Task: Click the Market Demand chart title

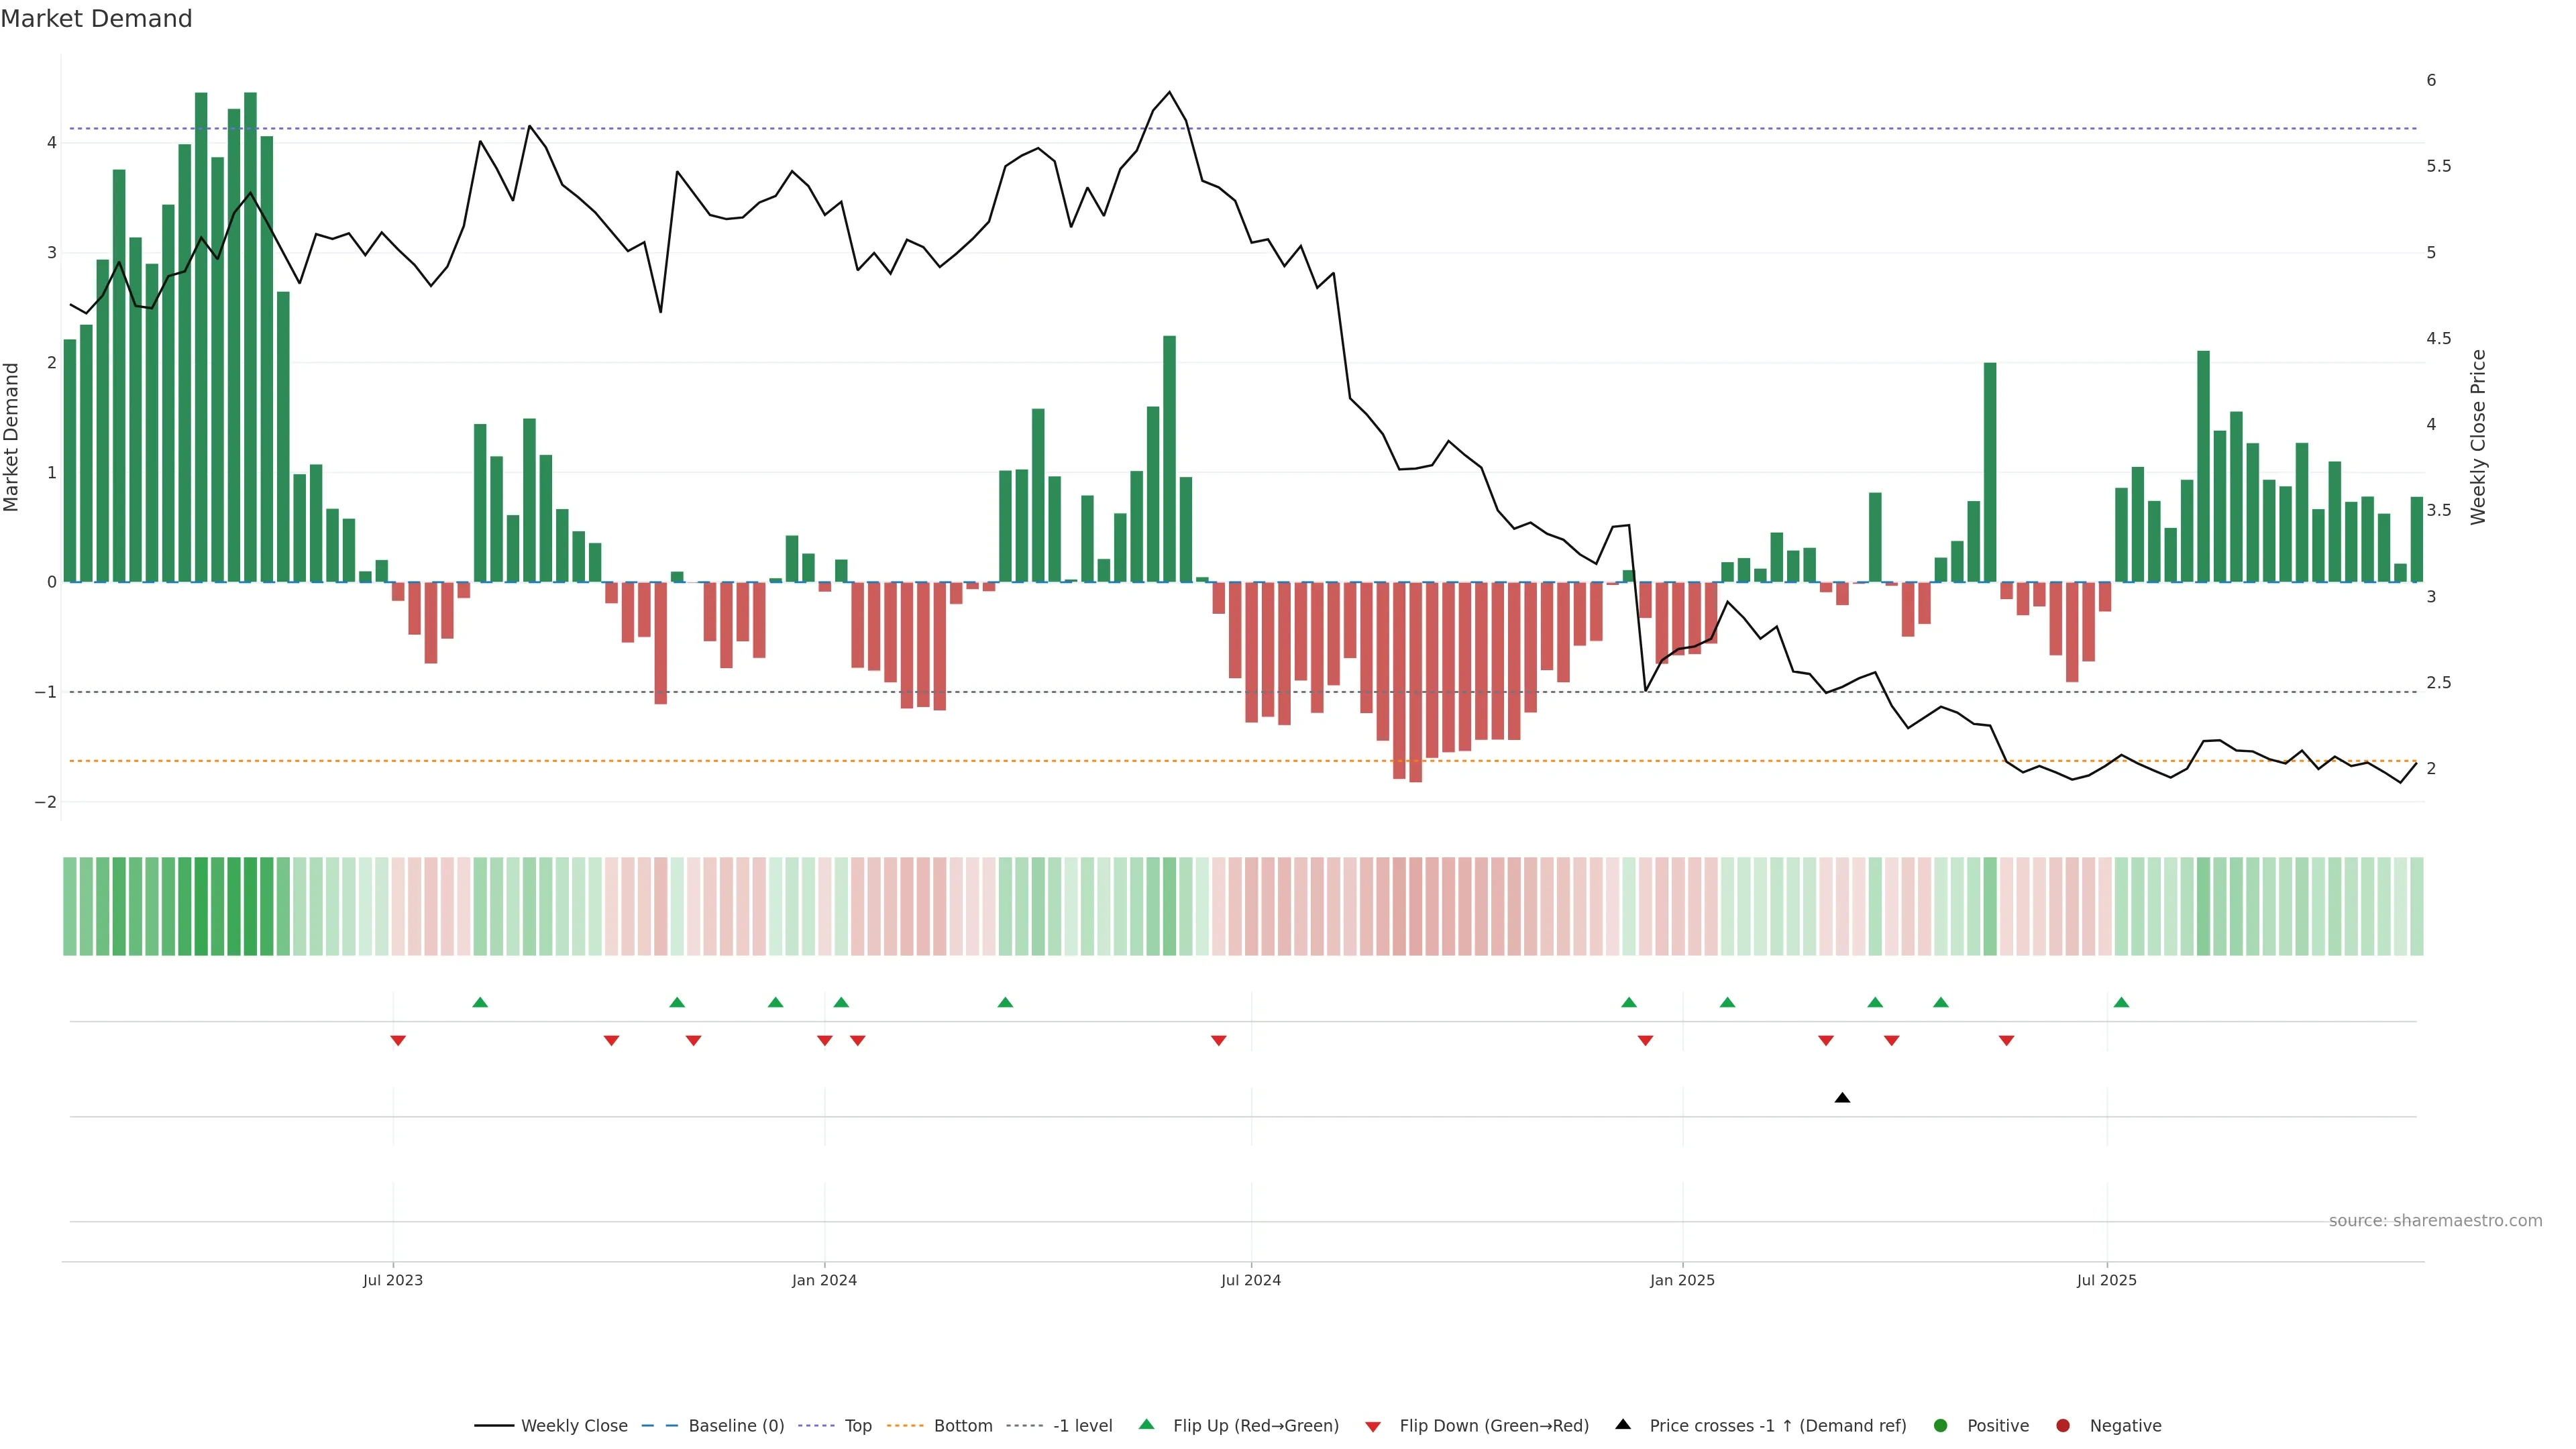Action: (96, 18)
